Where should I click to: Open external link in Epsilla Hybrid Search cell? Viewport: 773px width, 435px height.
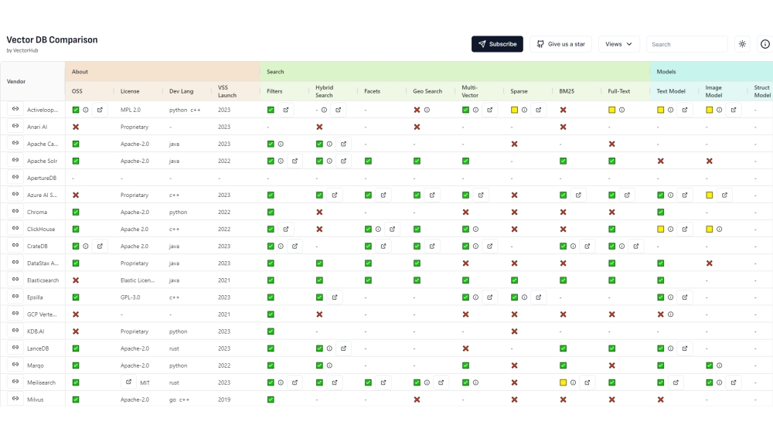click(x=335, y=297)
